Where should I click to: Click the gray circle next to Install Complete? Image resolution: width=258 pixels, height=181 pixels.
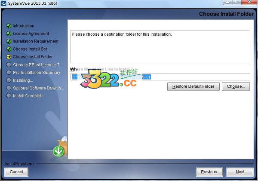pos(9,95)
